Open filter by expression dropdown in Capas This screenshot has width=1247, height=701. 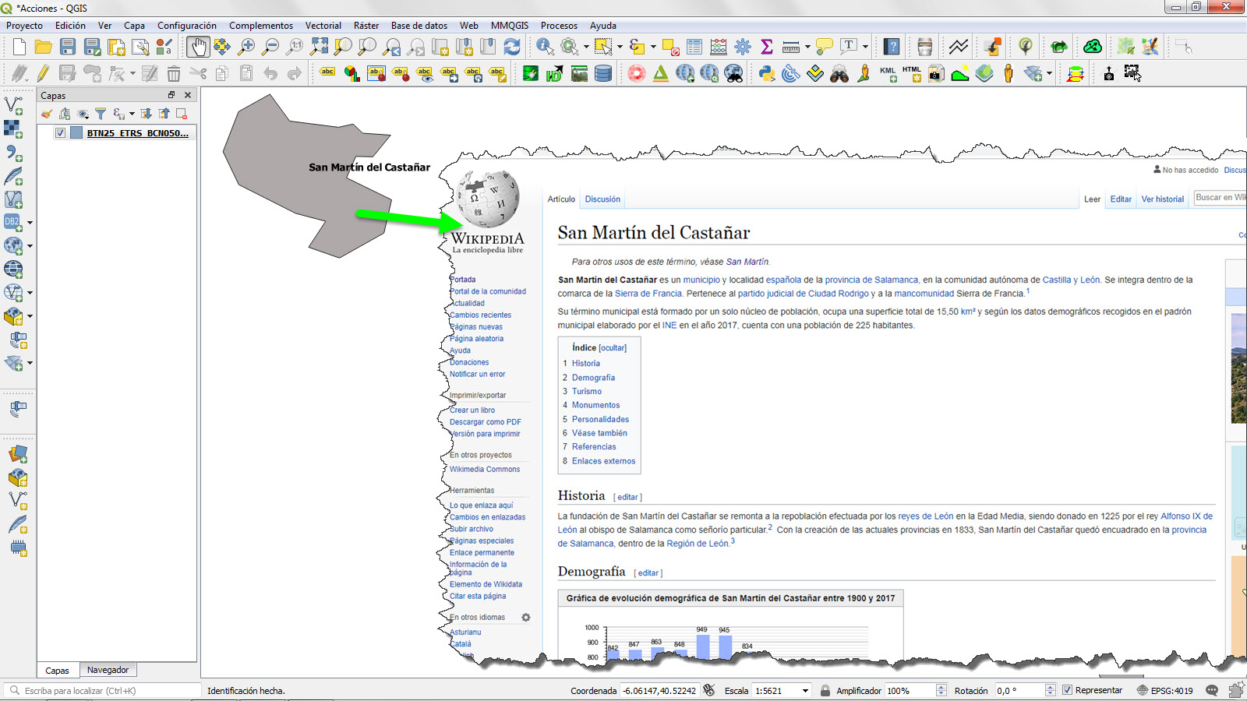point(131,114)
